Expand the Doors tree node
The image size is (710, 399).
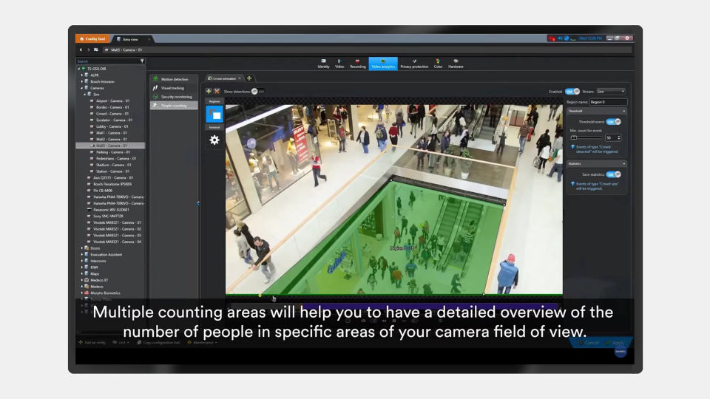[83, 248]
